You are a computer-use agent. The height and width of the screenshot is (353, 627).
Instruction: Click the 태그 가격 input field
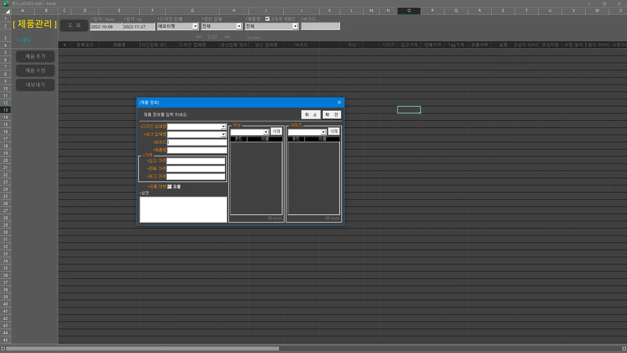point(196,176)
